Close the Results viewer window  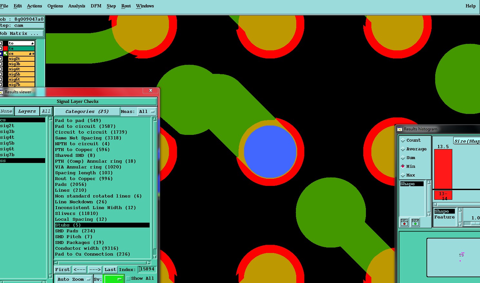(151, 91)
